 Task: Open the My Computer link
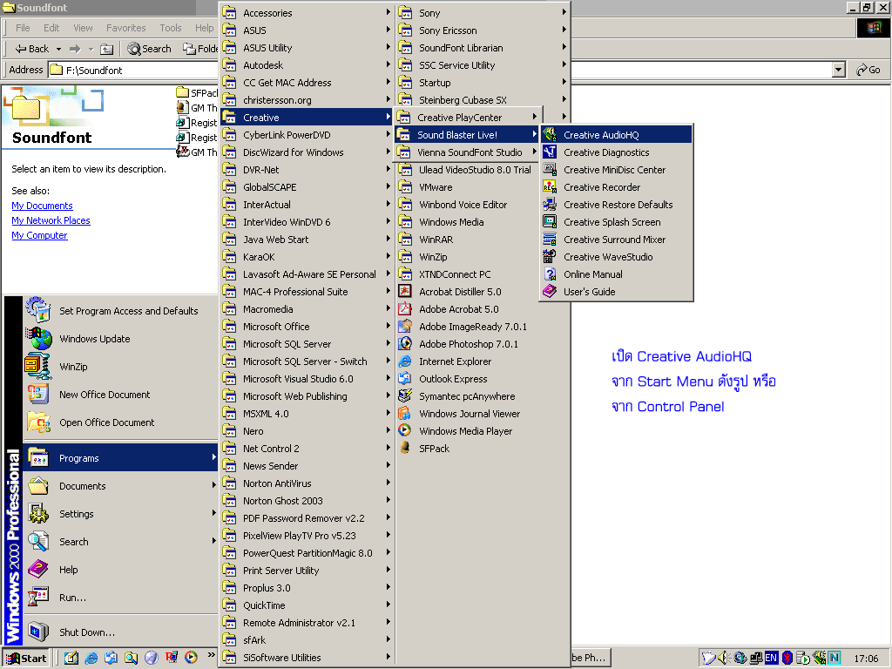pyautogui.click(x=39, y=235)
